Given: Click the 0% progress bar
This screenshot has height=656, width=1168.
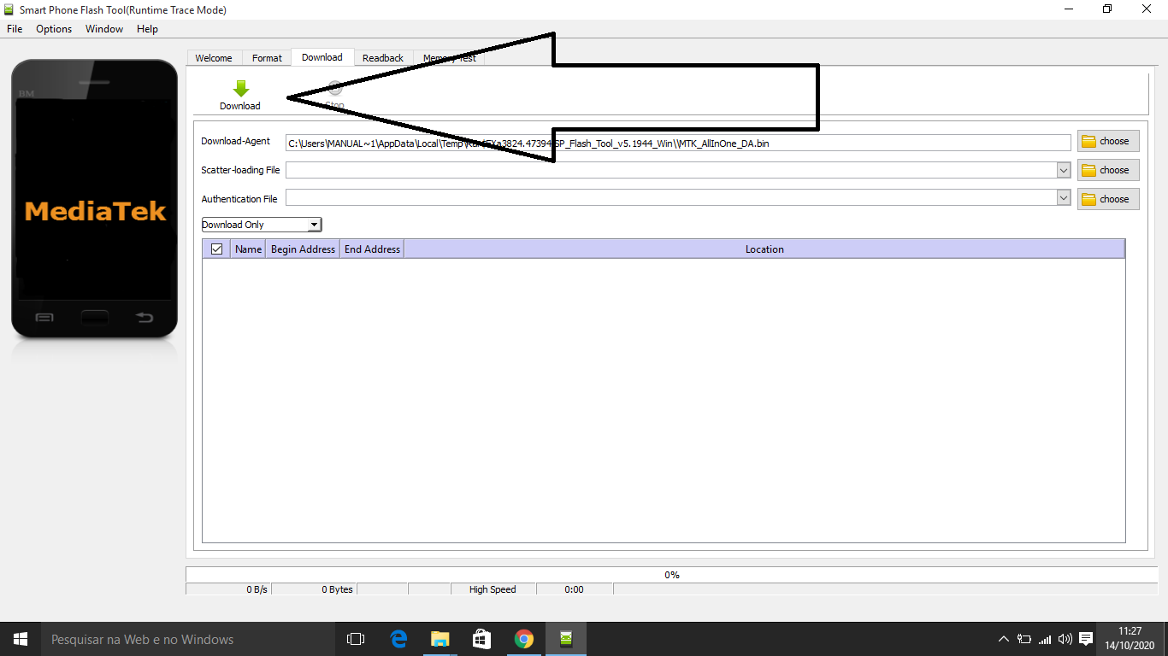Looking at the screenshot, I should click(x=672, y=575).
